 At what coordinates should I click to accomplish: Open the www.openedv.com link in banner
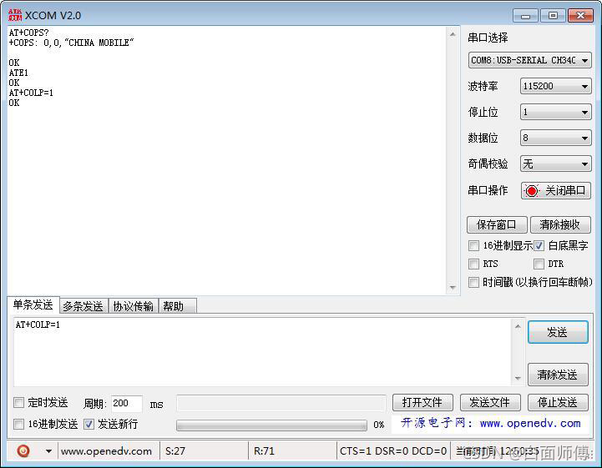pos(530,423)
